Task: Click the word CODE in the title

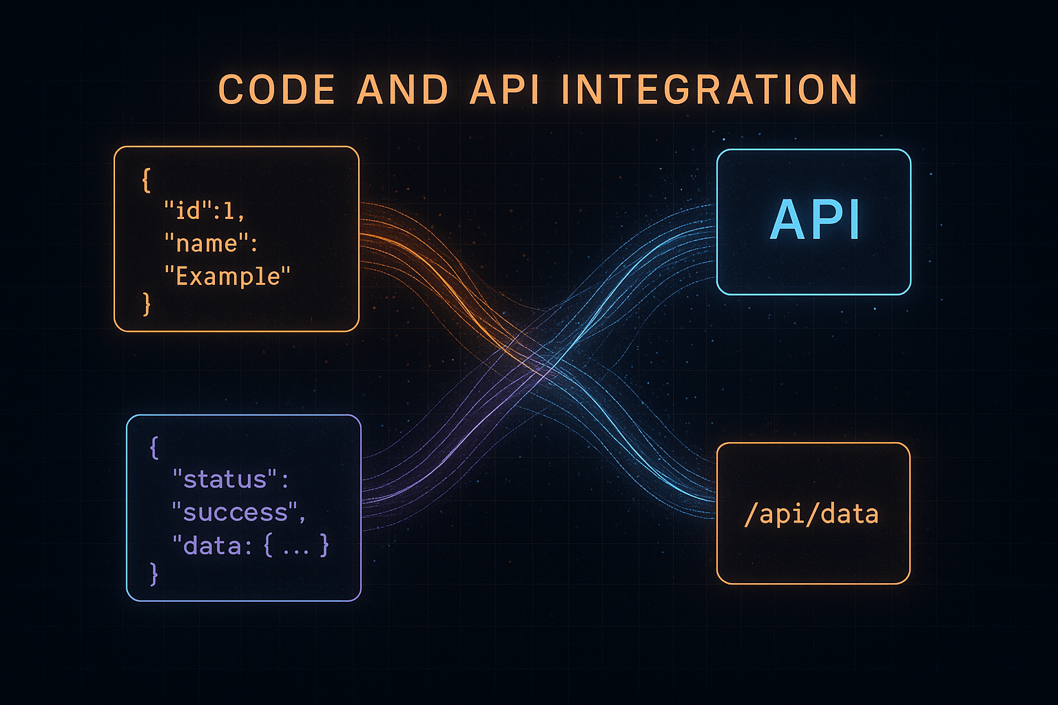Action: pos(277,90)
